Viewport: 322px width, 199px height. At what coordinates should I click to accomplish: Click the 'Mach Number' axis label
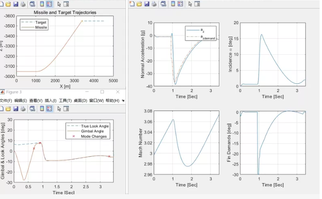(x=140, y=143)
